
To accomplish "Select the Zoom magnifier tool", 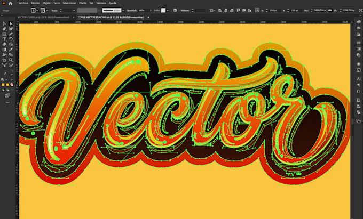I will coord(11,60).
